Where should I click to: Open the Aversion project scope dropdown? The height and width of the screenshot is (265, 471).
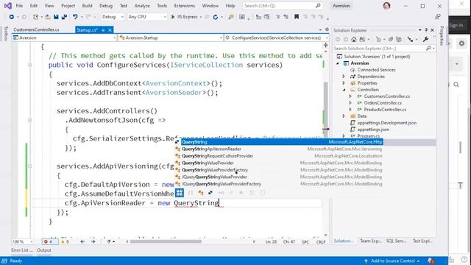tap(65, 38)
